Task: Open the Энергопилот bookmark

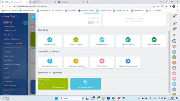Action: [58, 11]
